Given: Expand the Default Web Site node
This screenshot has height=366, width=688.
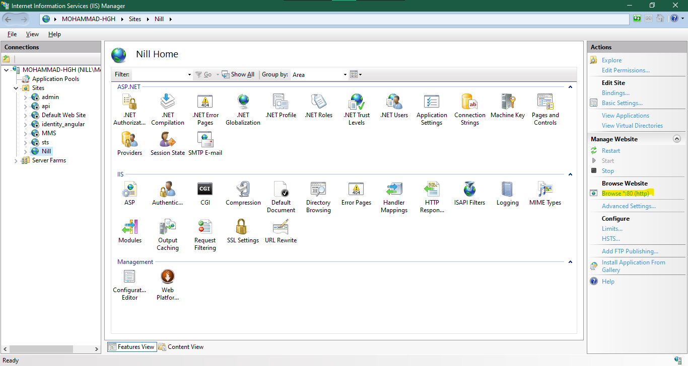Looking at the screenshot, I should click(x=26, y=115).
